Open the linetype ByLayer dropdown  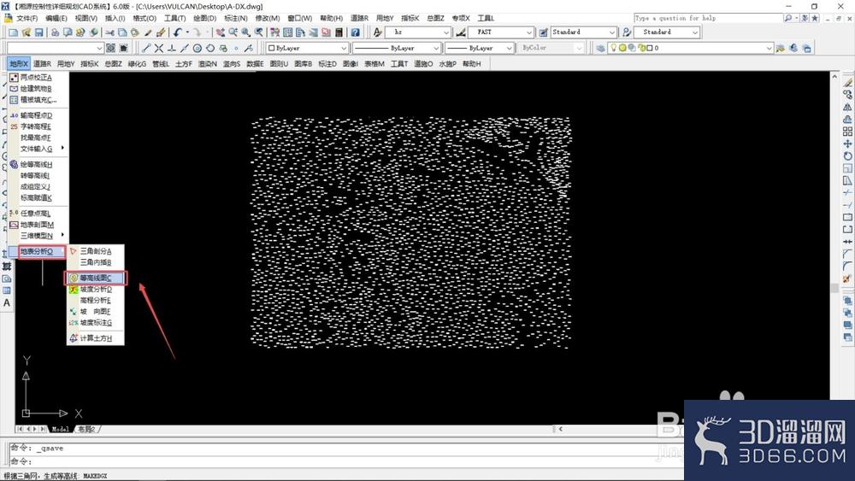(397, 48)
